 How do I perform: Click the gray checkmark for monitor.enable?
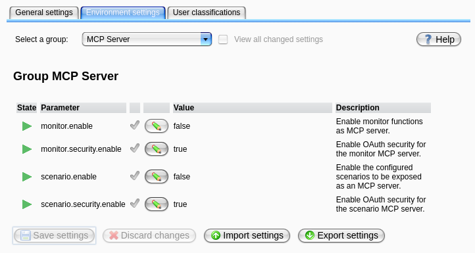pos(135,125)
